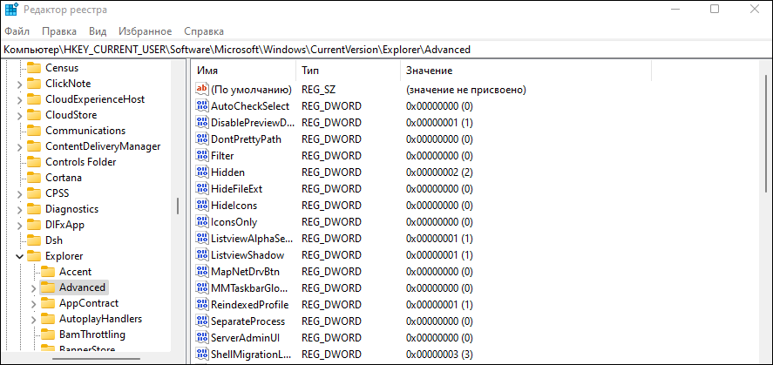Screen dimensions: 773x365
Task: Click the Значение column header
Action: pos(526,71)
